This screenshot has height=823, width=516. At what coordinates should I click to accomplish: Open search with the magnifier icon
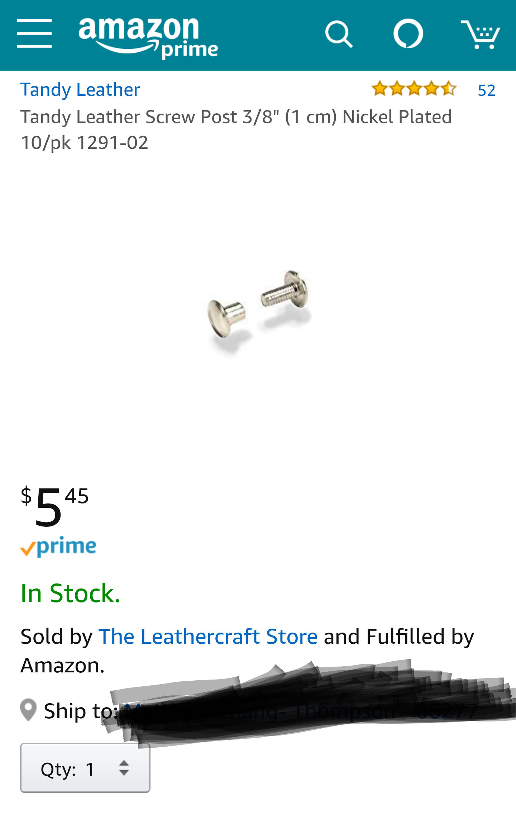coord(339,34)
